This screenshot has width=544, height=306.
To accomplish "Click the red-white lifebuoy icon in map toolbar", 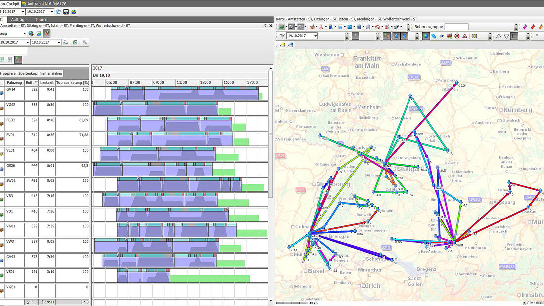I will [377, 27].
